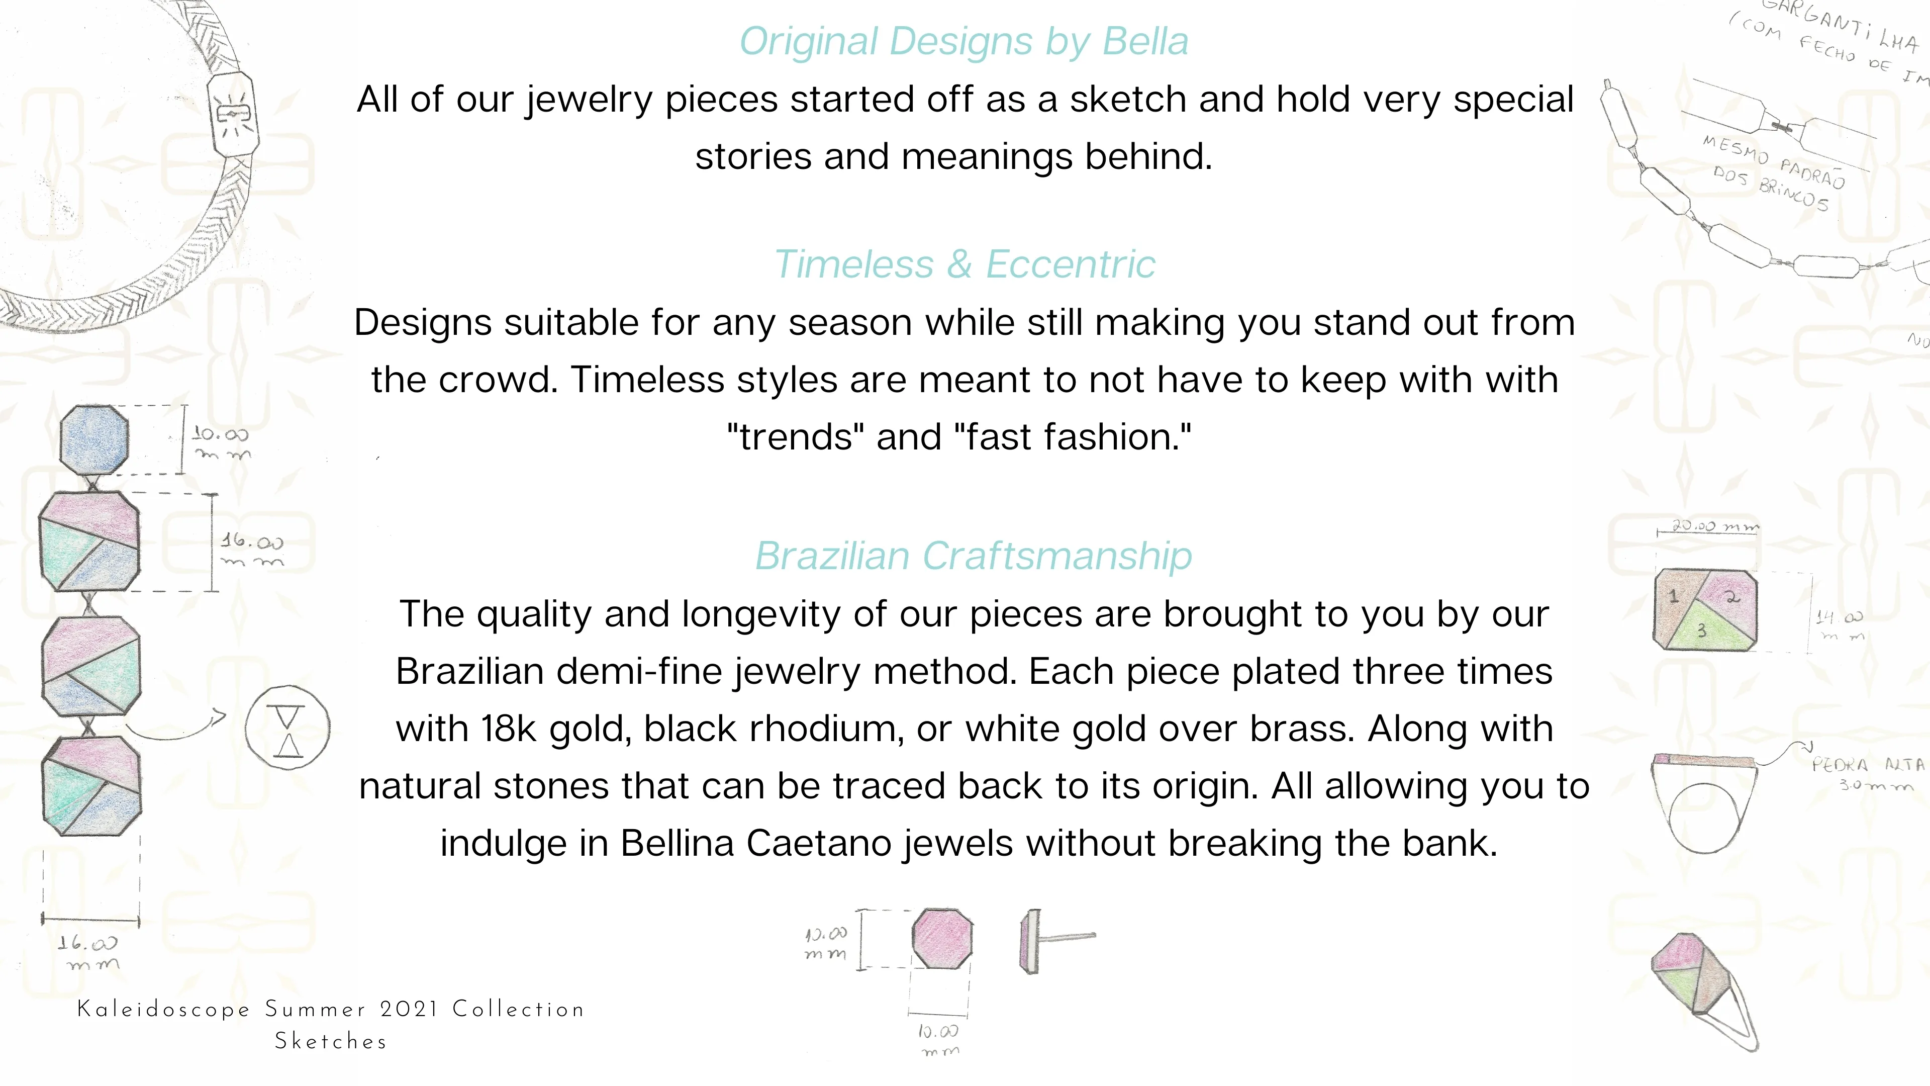Select the second multicolor earring stone
1930x1086 pixels.
tap(89, 541)
